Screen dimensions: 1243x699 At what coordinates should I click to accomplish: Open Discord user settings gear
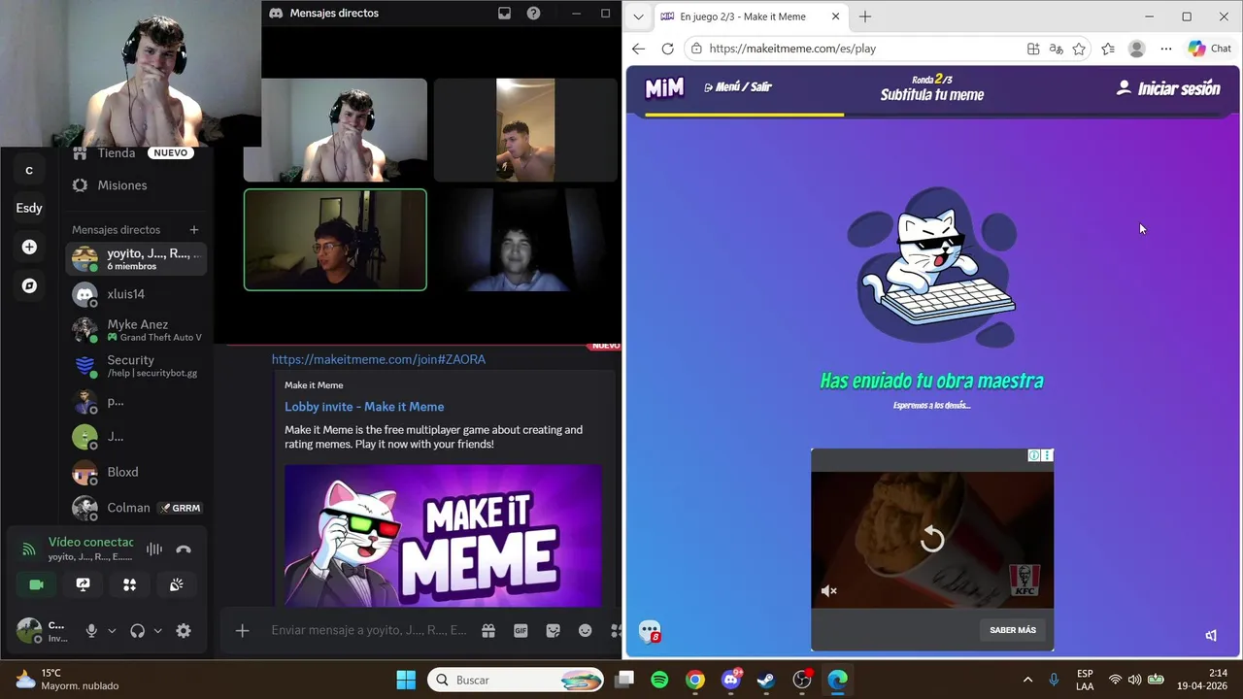click(184, 631)
